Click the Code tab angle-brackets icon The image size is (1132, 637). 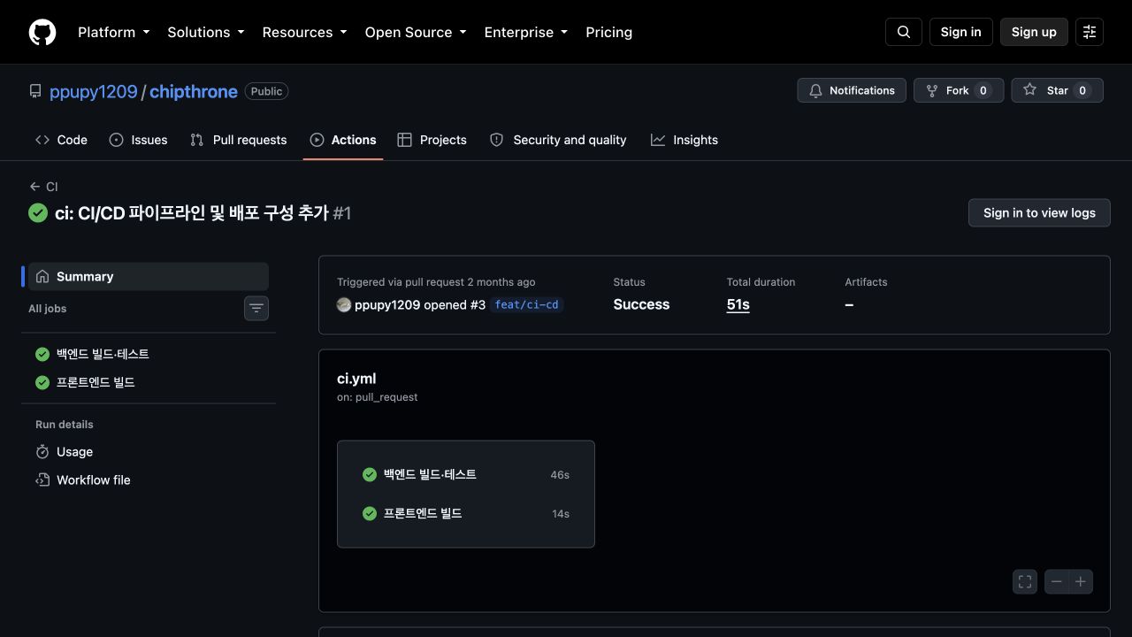(x=42, y=140)
